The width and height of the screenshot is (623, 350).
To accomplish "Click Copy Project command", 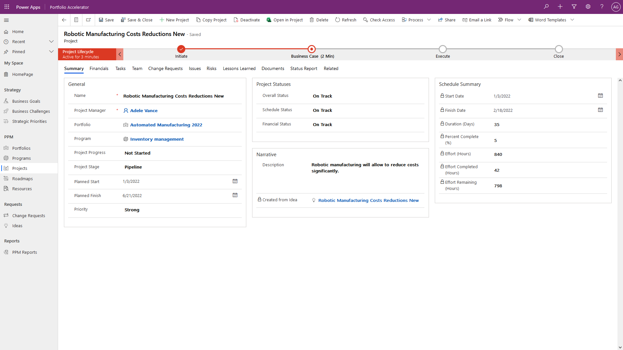I will coord(211,20).
